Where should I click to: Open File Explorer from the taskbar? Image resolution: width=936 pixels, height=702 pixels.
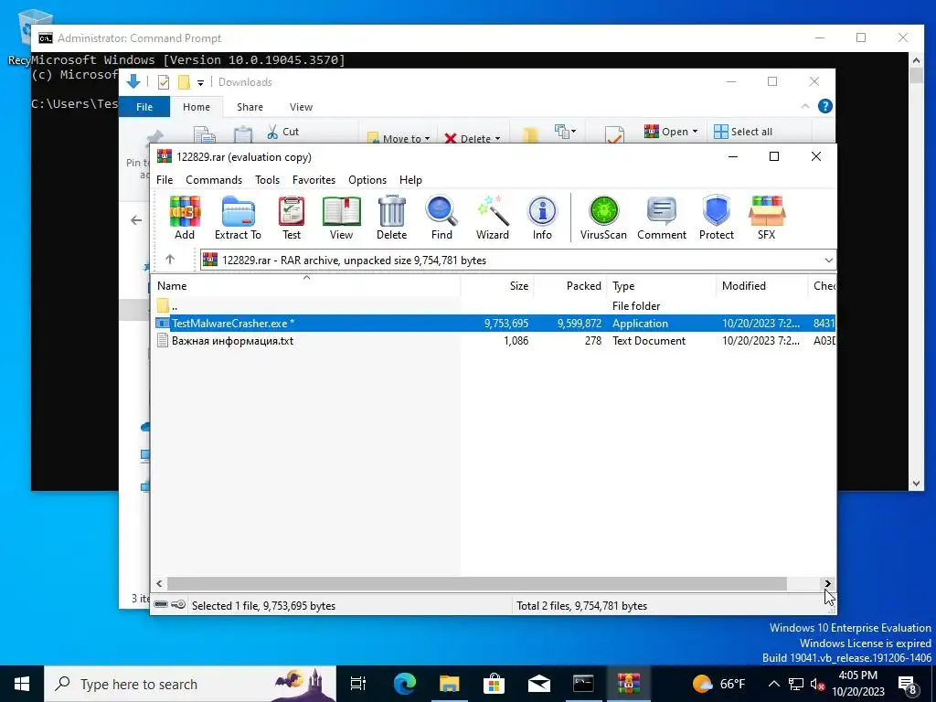click(449, 684)
